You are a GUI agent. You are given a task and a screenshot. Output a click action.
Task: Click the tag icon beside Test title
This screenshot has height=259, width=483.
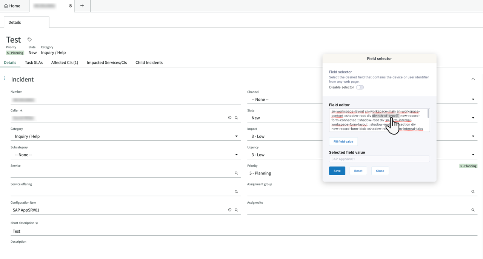pos(29,40)
